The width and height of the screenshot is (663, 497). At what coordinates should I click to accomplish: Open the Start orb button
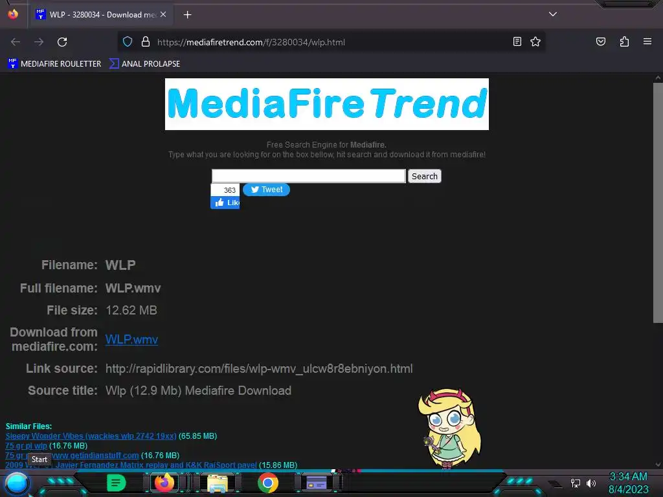pos(17,483)
